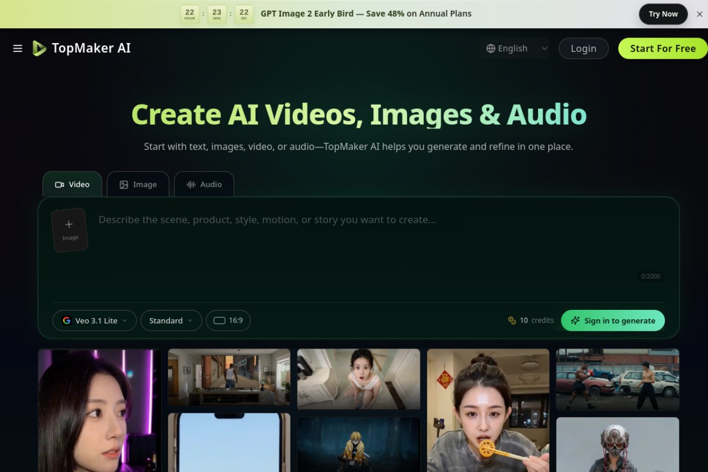This screenshot has height=472, width=708.
Task: Open the Standard quality dropdown
Action: (x=171, y=320)
